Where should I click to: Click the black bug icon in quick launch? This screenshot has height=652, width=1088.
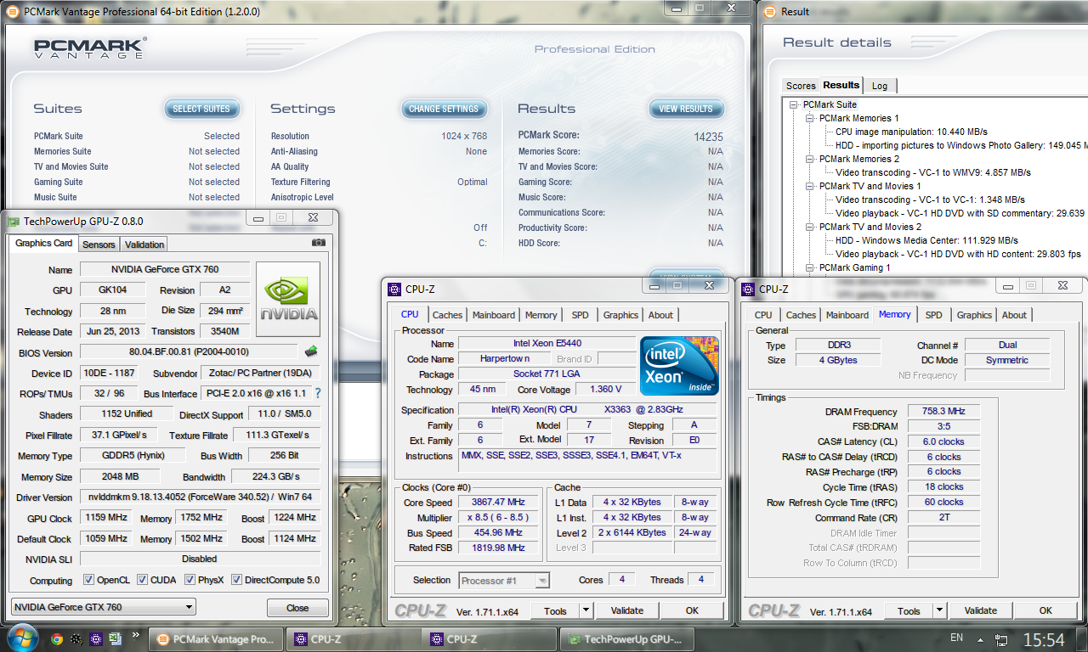76,639
